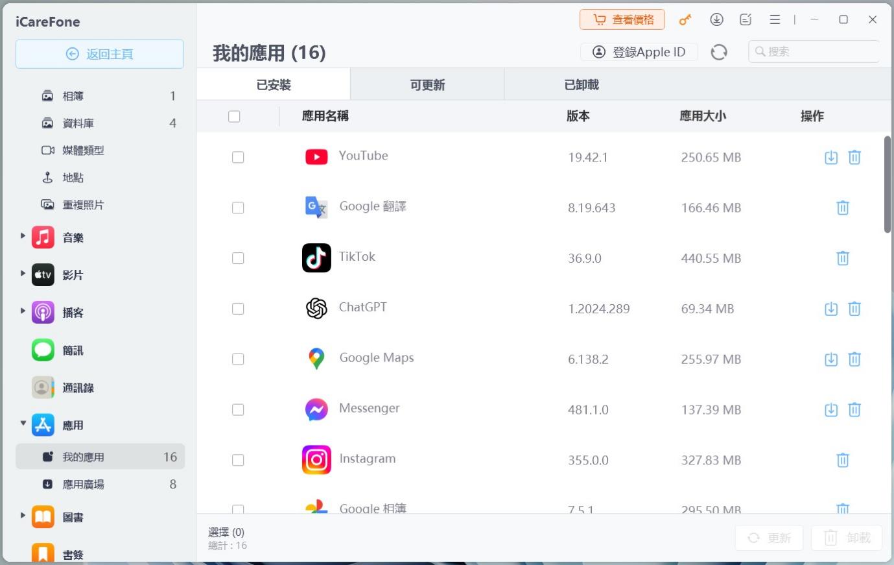The image size is (894, 565).
Task: Open the 播客 podcasts icon
Action: point(43,313)
